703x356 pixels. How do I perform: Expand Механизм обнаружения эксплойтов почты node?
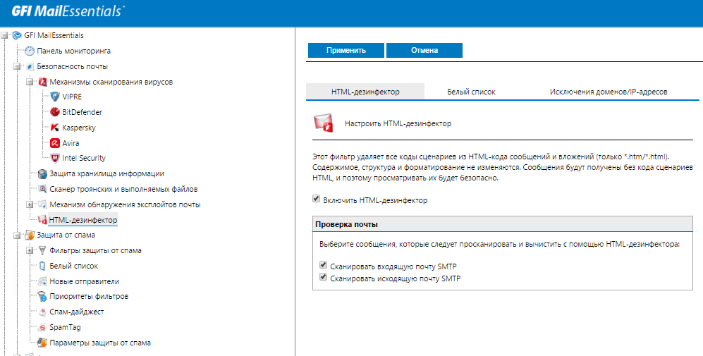tap(30, 204)
